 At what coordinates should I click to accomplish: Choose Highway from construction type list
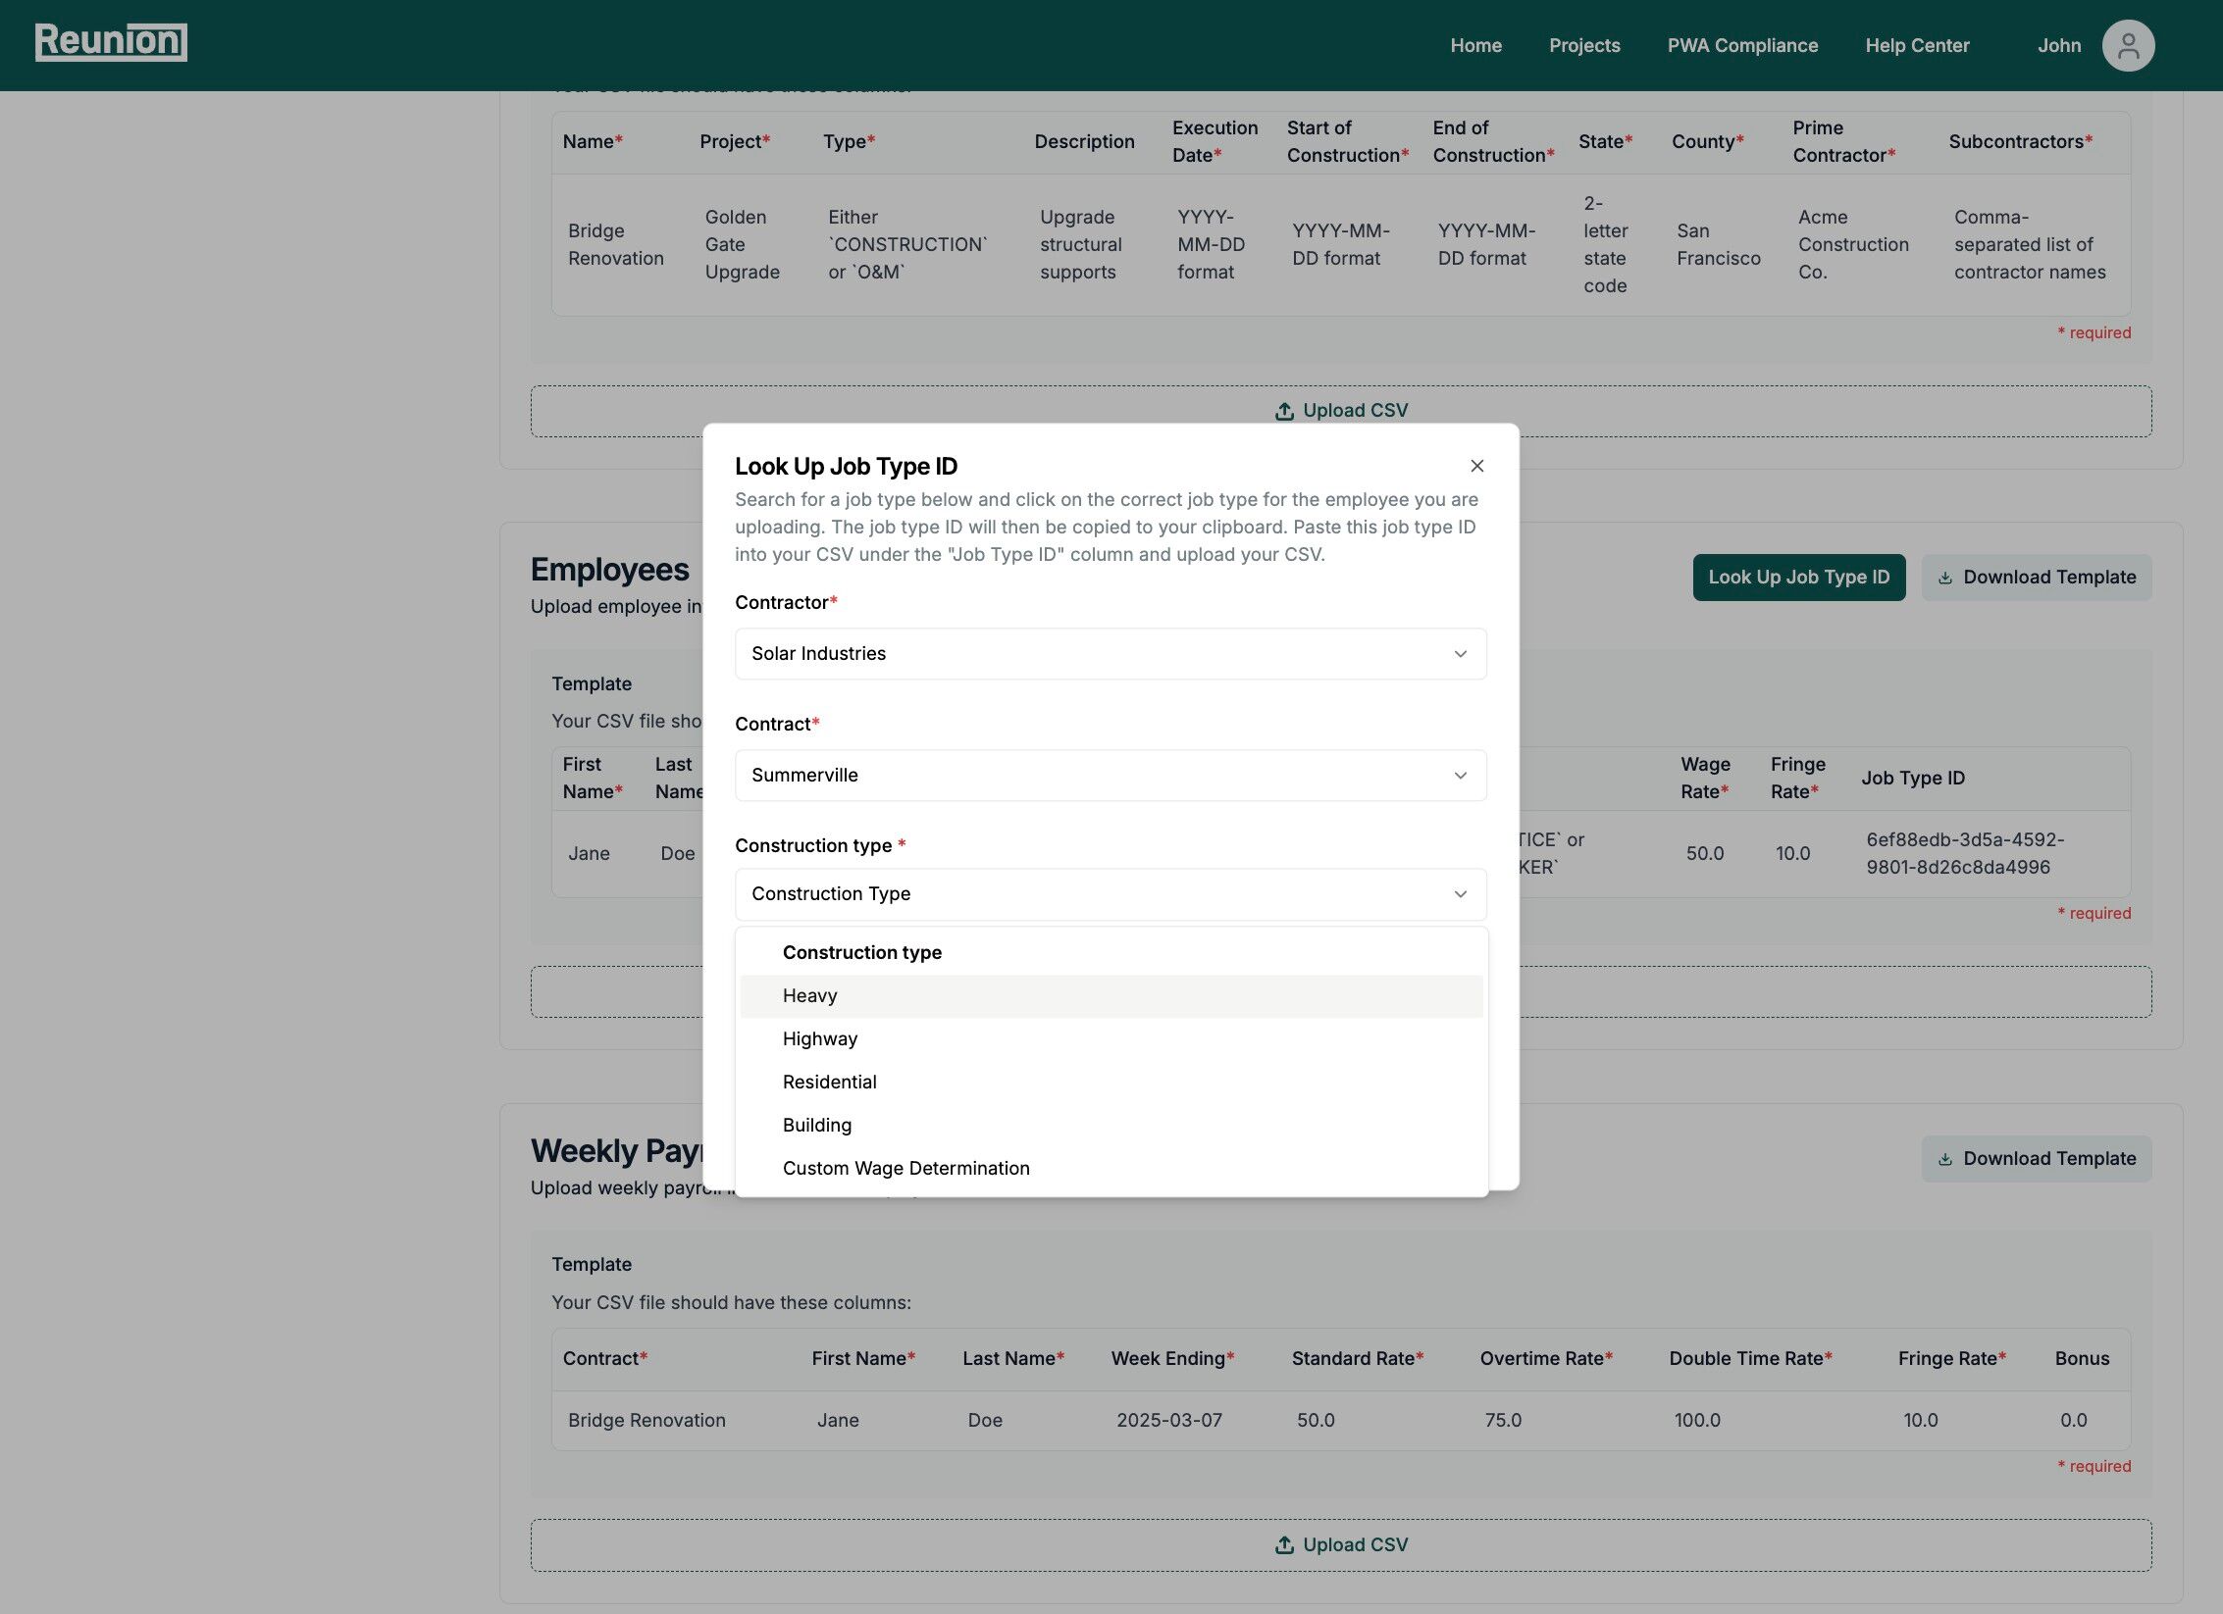(x=819, y=1039)
